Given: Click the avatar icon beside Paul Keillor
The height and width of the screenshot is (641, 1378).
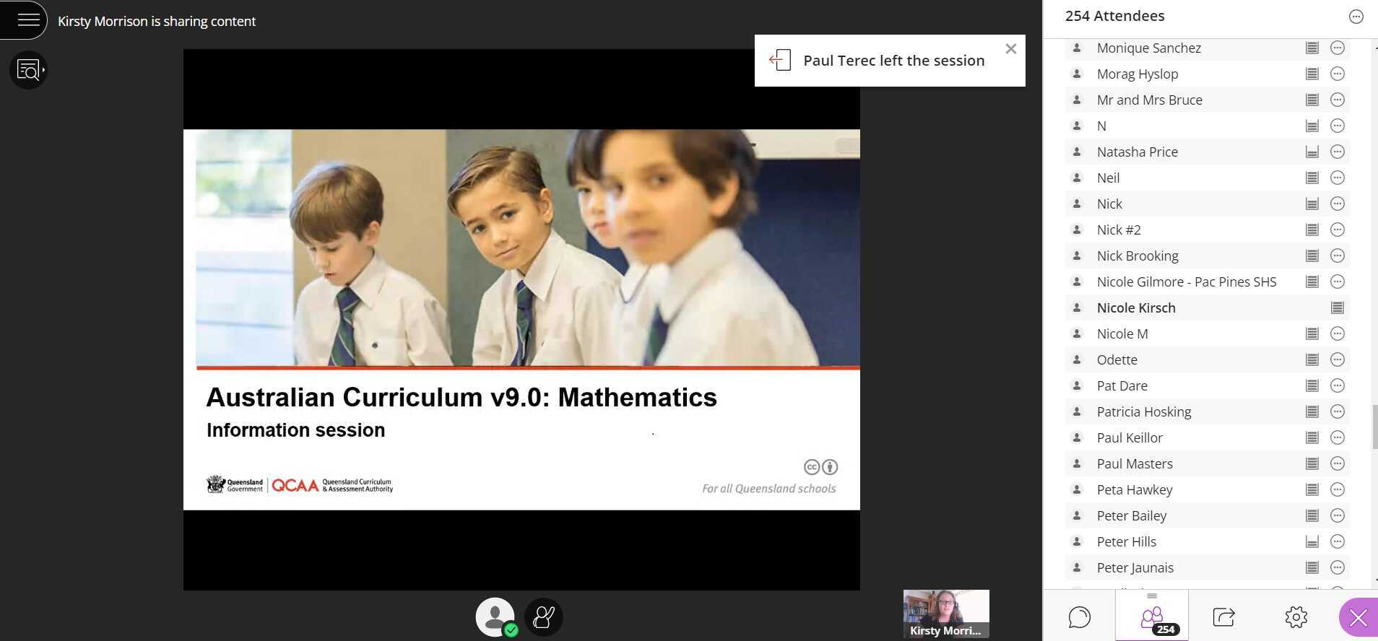Looking at the screenshot, I should coord(1077,437).
